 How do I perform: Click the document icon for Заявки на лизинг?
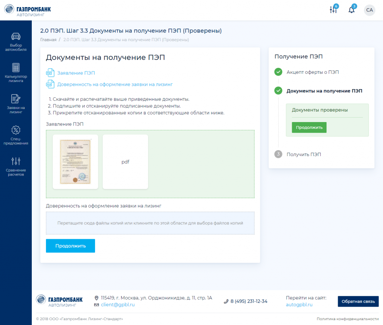tap(16, 99)
